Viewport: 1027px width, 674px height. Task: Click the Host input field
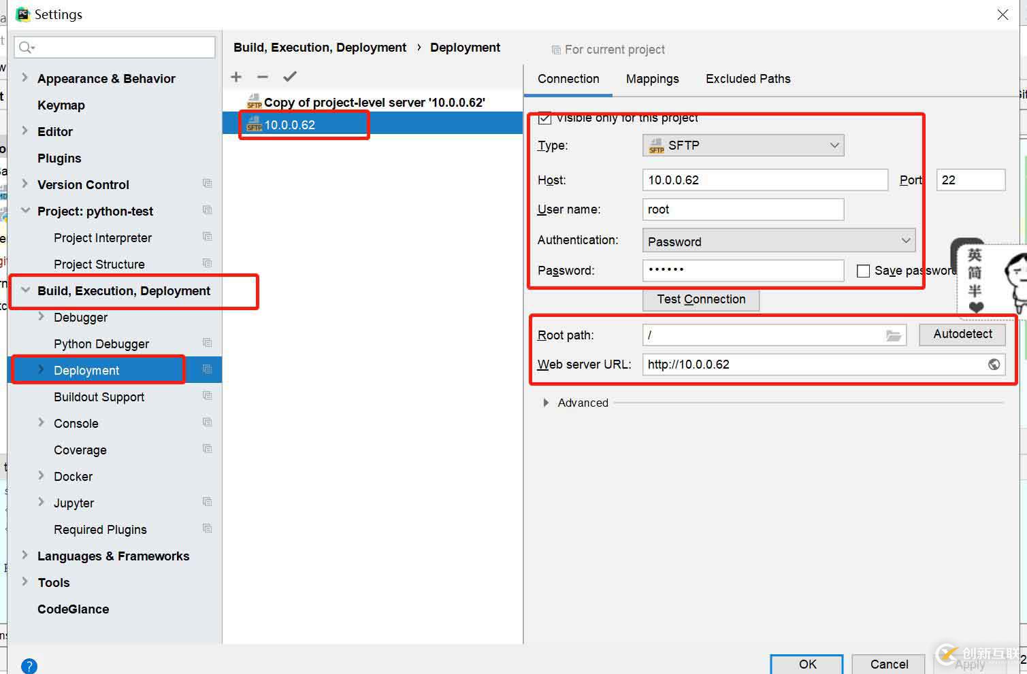765,180
